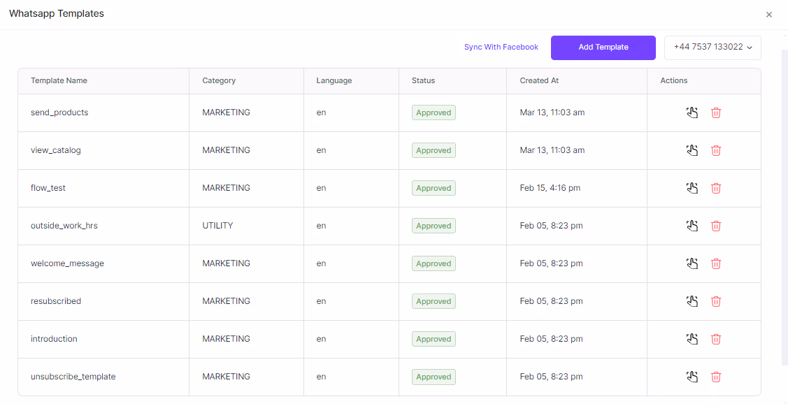Delete the resubscribed template
The height and width of the screenshot is (406, 788).
coord(716,301)
